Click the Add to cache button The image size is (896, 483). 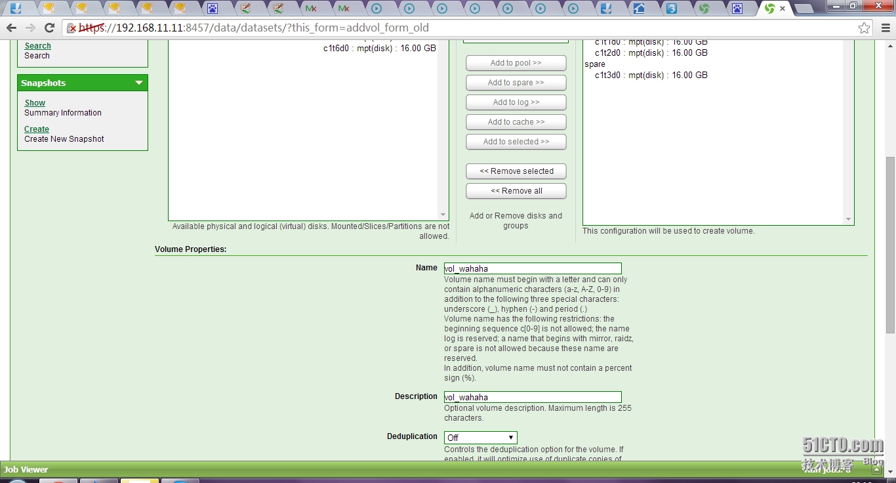click(x=516, y=122)
